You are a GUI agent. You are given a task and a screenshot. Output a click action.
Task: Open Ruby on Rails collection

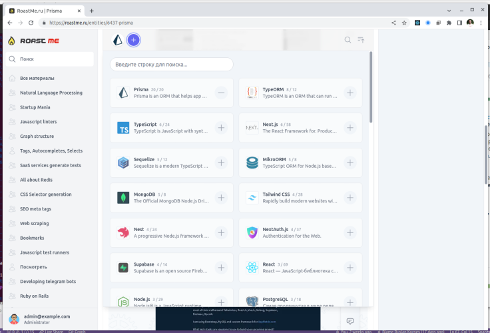click(35, 296)
